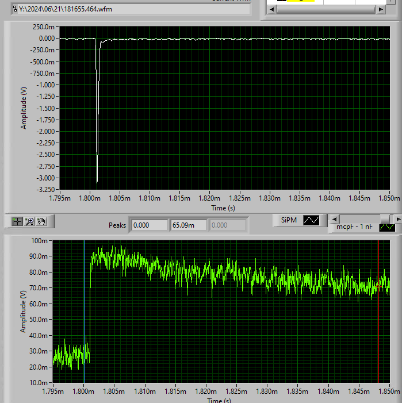The image size is (402, 403).
Task: Click lower graph X-axis end 1.850m
Action: (389, 392)
